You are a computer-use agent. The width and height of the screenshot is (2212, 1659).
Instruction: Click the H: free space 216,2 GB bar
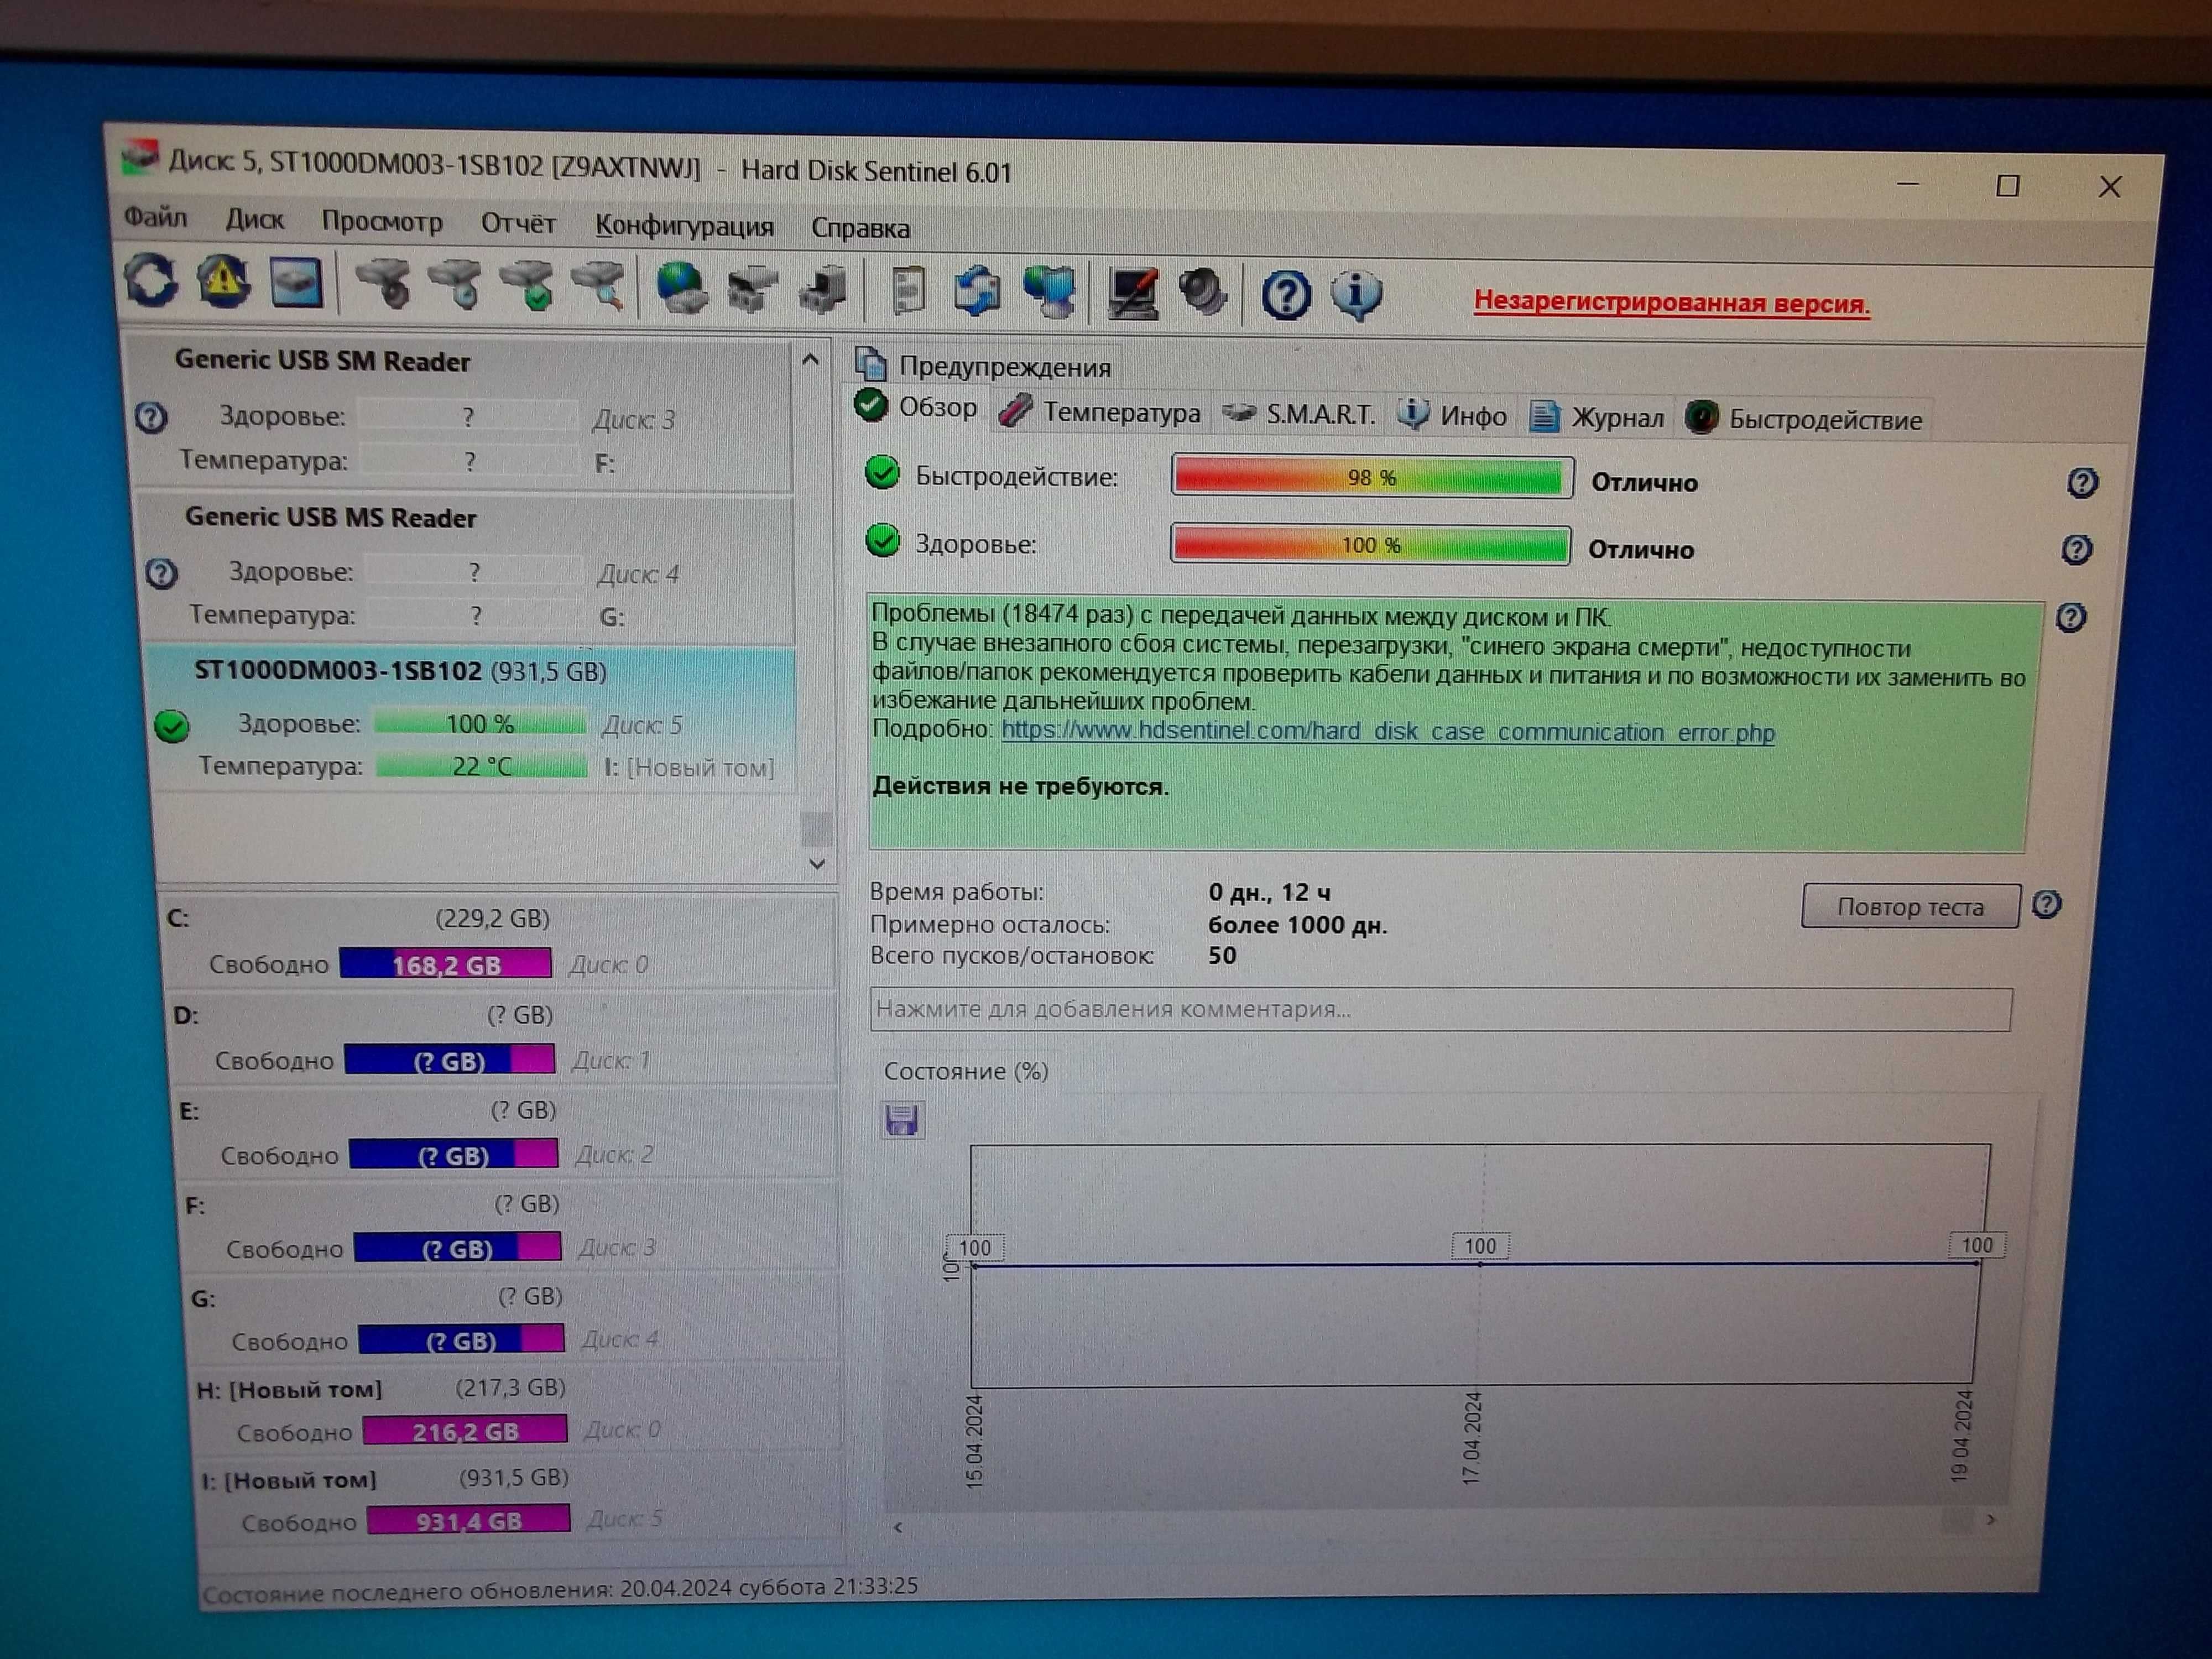(465, 1431)
